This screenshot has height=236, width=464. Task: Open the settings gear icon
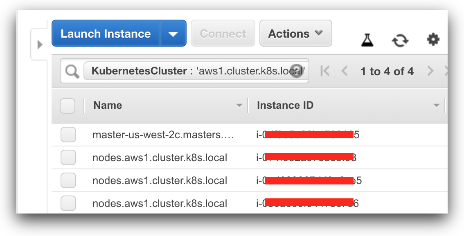pyautogui.click(x=433, y=40)
